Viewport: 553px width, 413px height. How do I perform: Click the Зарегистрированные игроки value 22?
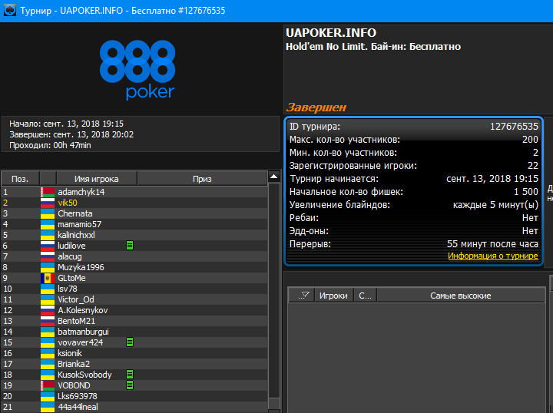[x=532, y=166]
